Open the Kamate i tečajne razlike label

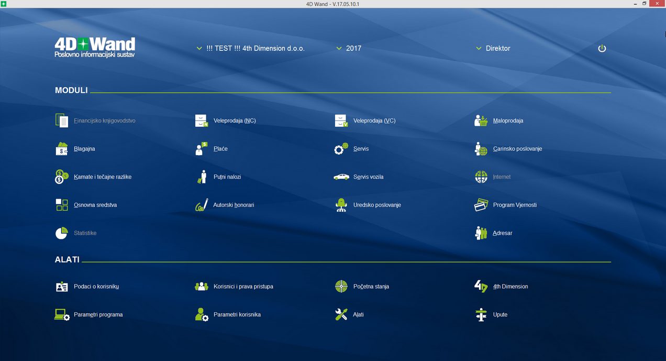pos(103,177)
